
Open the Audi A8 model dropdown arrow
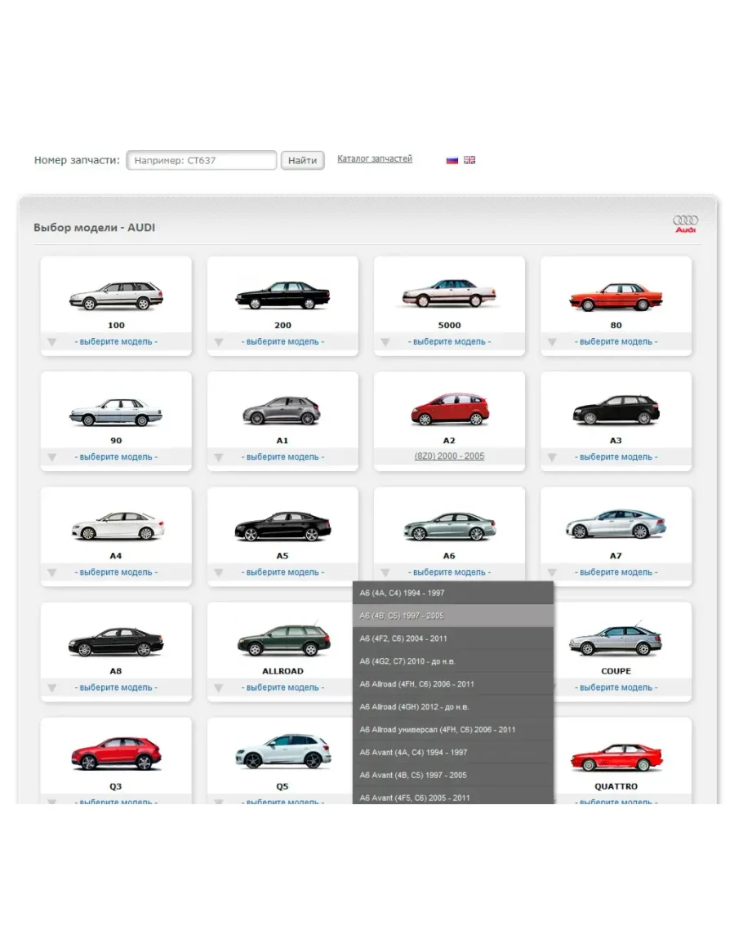(x=52, y=687)
